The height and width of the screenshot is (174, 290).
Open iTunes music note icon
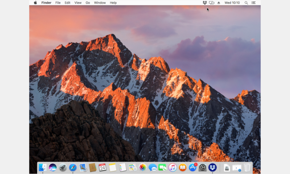point(173,167)
